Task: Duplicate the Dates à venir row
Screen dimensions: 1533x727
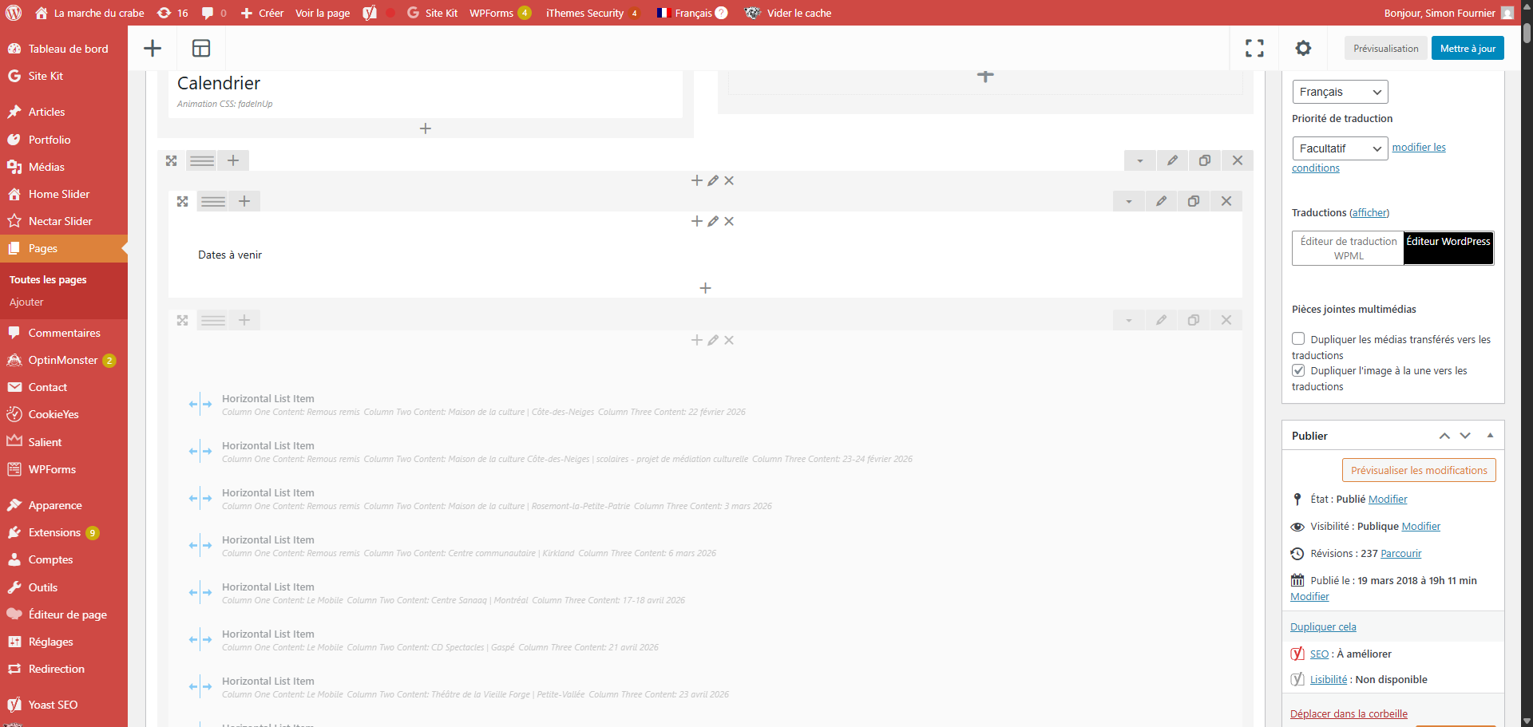Action: pyautogui.click(x=1194, y=201)
